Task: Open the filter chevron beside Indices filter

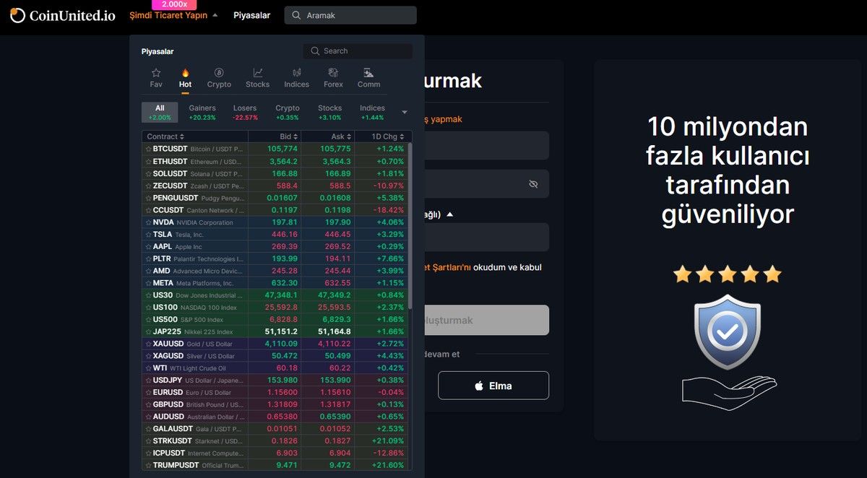Action: pyautogui.click(x=405, y=112)
